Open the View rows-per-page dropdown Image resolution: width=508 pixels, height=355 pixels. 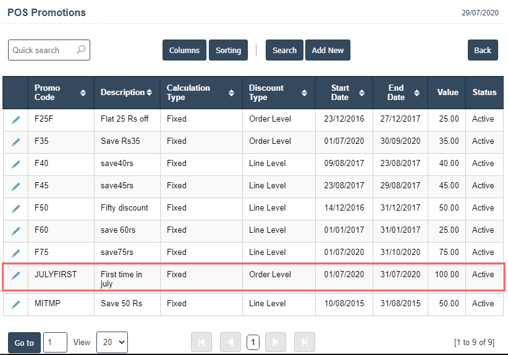coord(112,342)
